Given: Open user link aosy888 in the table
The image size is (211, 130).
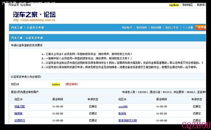Looking at the screenshot, I should tap(123, 107).
